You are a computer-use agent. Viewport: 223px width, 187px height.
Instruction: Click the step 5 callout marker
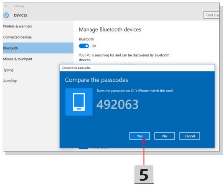(144, 175)
